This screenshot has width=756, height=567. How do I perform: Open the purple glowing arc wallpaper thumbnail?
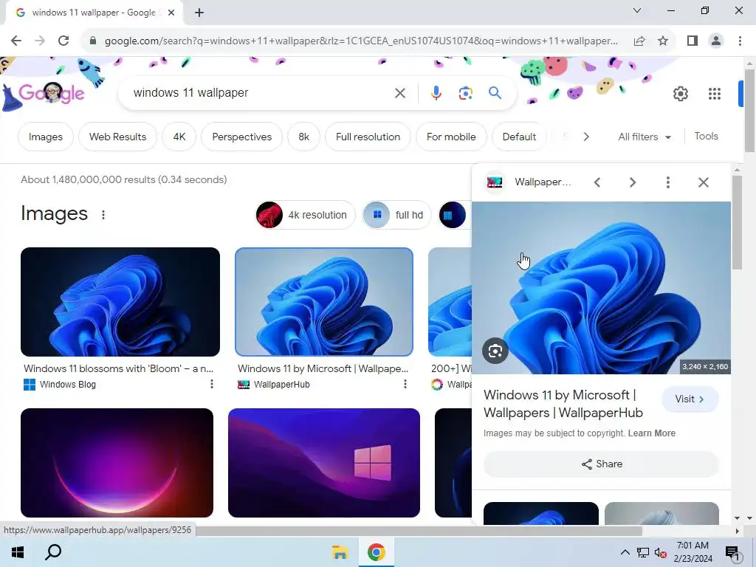(x=117, y=463)
